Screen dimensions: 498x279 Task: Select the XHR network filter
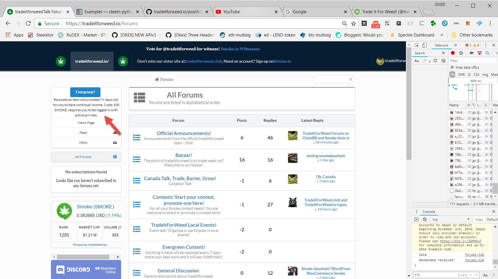point(461,75)
